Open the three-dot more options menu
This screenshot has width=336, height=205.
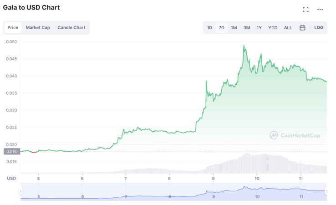[x=320, y=10]
